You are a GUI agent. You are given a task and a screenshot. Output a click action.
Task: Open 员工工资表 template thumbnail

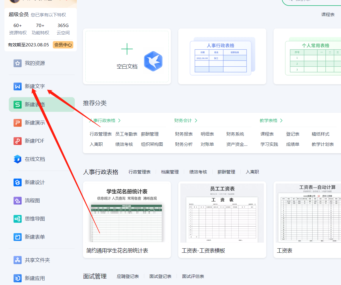222,213
